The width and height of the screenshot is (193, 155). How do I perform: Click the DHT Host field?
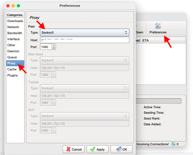[x=85, y=124]
